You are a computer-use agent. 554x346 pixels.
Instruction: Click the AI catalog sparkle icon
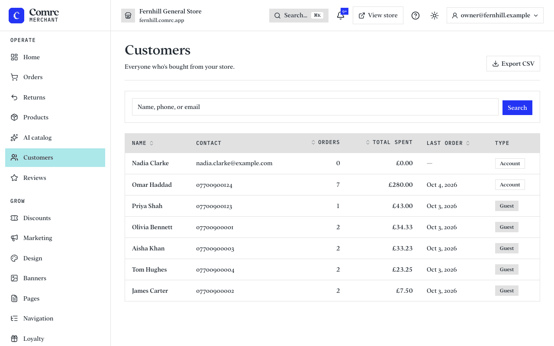(14, 138)
